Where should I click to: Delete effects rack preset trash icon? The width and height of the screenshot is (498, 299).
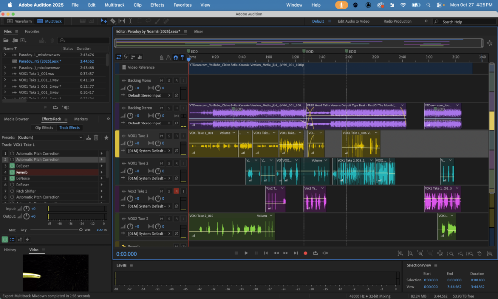click(96, 138)
